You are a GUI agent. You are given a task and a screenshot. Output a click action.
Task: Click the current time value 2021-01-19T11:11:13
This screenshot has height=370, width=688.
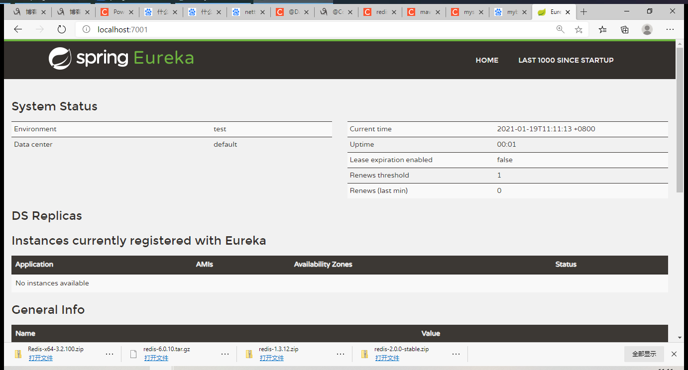coord(546,129)
